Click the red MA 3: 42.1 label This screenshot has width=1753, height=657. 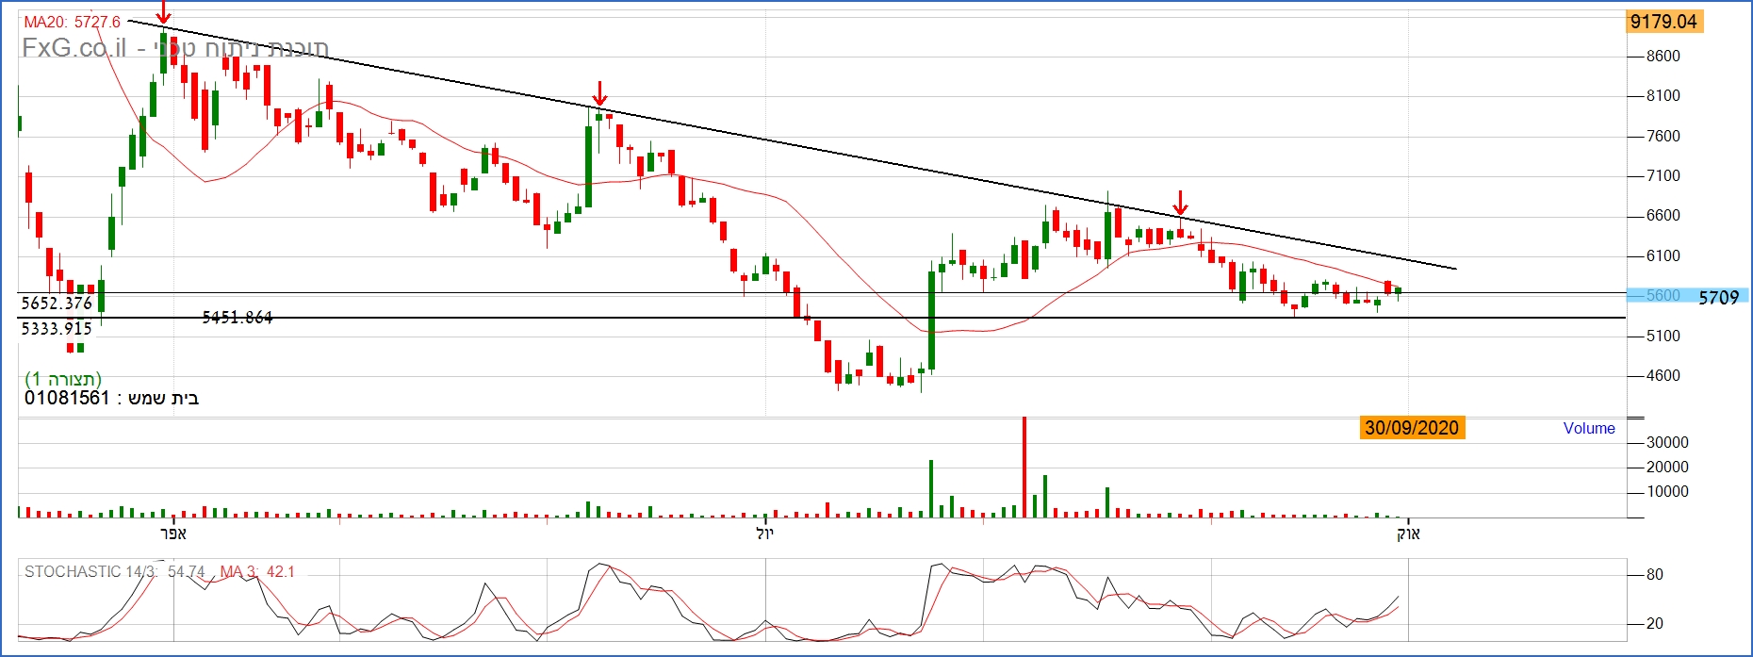click(257, 571)
